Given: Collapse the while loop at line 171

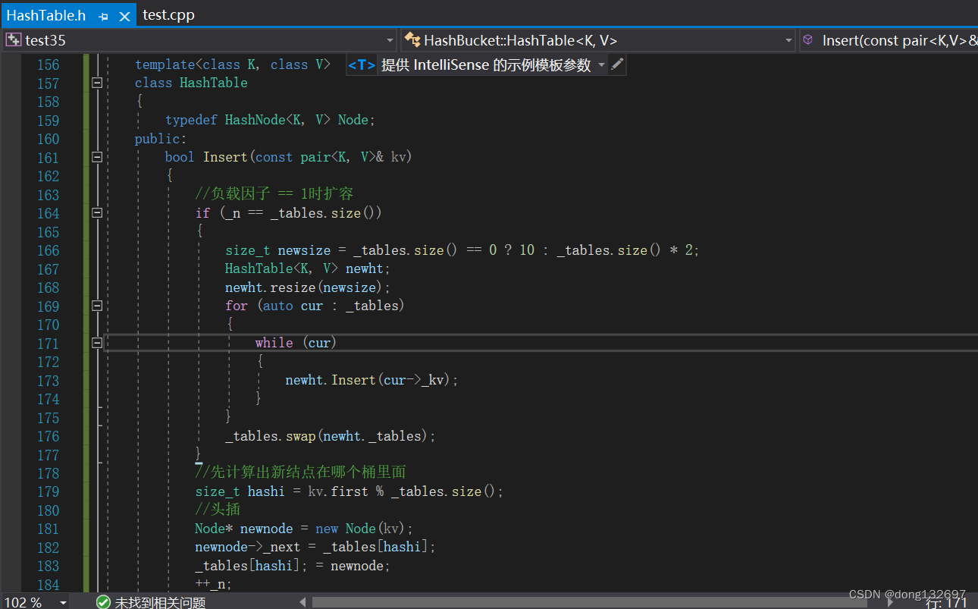Looking at the screenshot, I should [x=97, y=343].
